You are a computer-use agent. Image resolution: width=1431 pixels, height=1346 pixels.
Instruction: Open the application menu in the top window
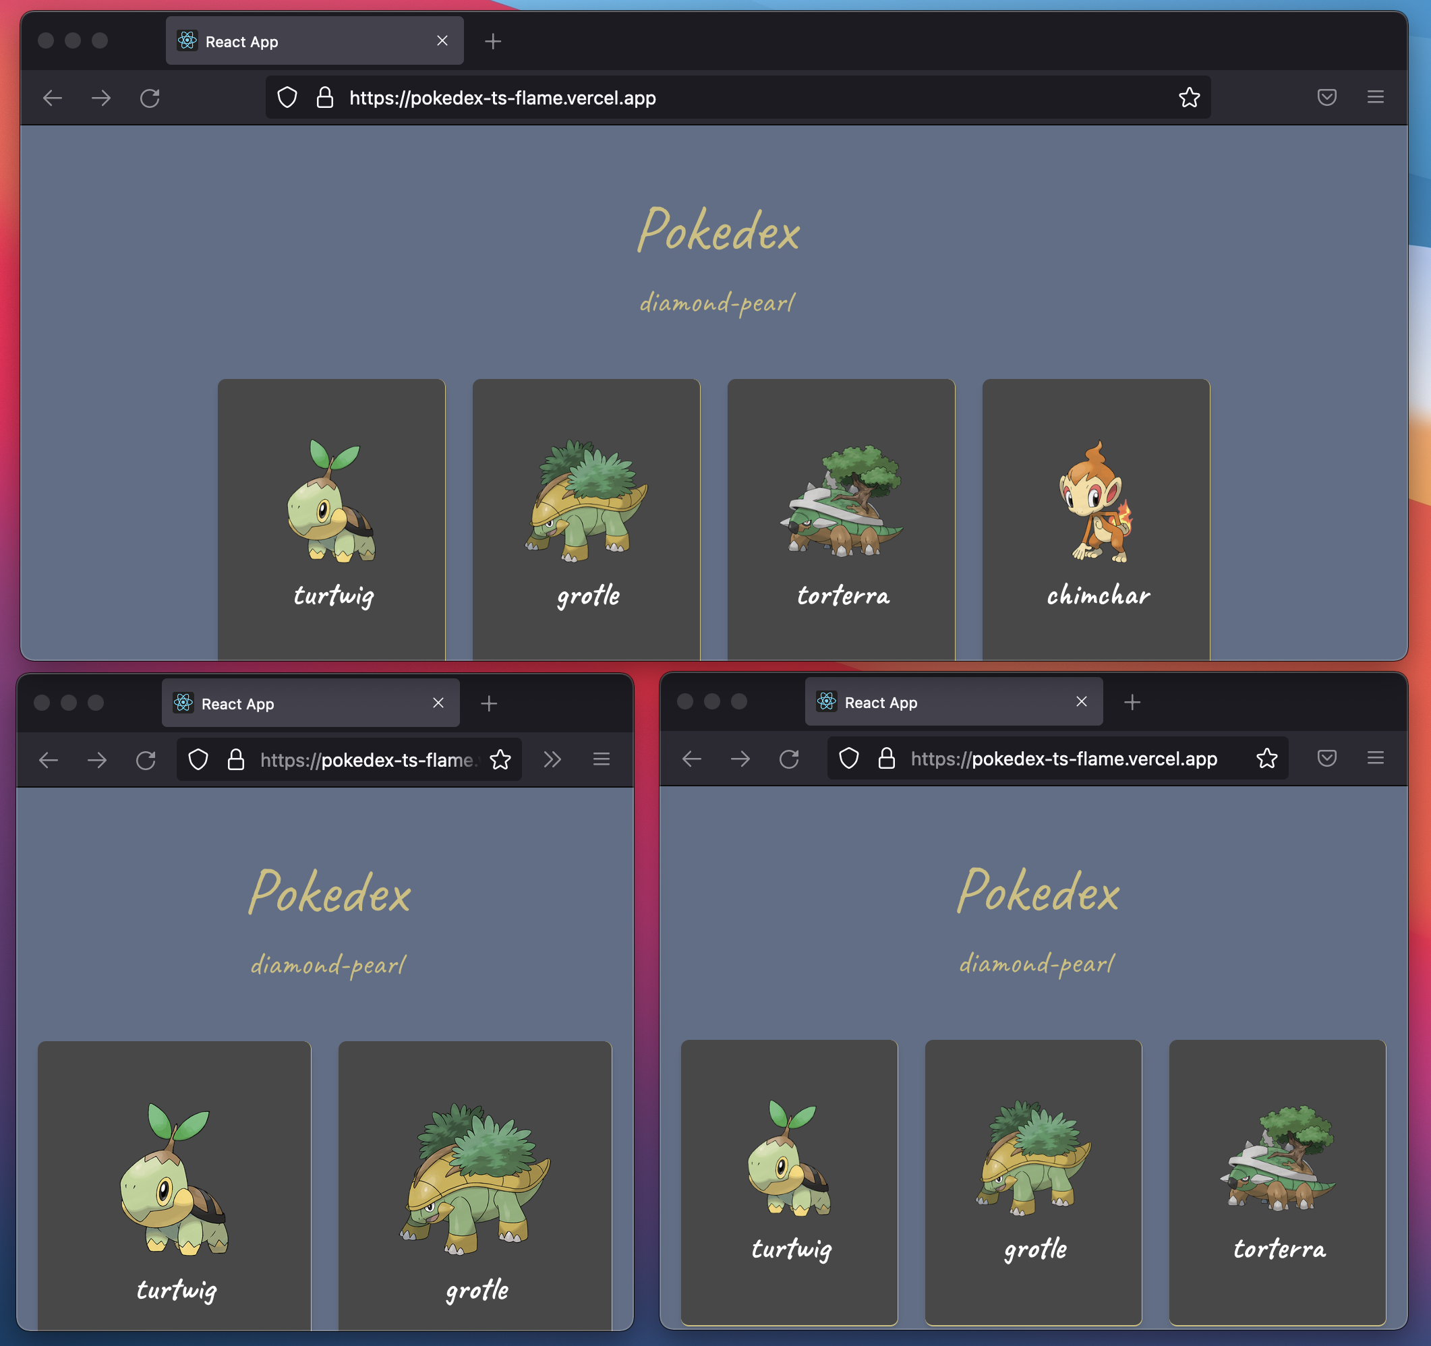click(x=1376, y=97)
